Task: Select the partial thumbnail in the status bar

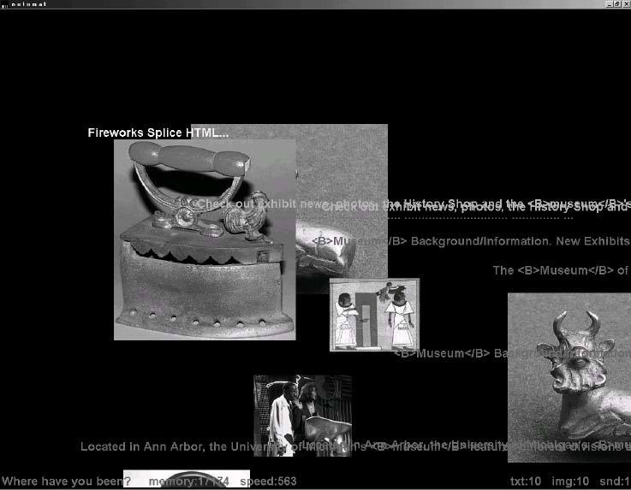Action: coord(186,479)
